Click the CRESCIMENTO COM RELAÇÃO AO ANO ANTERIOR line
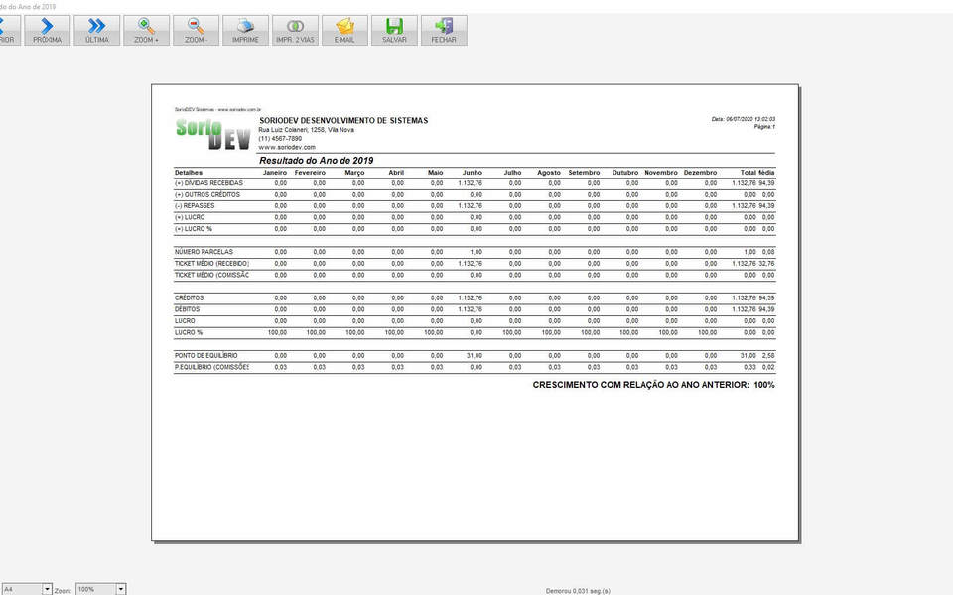This screenshot has width=953, height=595. coord(653,385)
